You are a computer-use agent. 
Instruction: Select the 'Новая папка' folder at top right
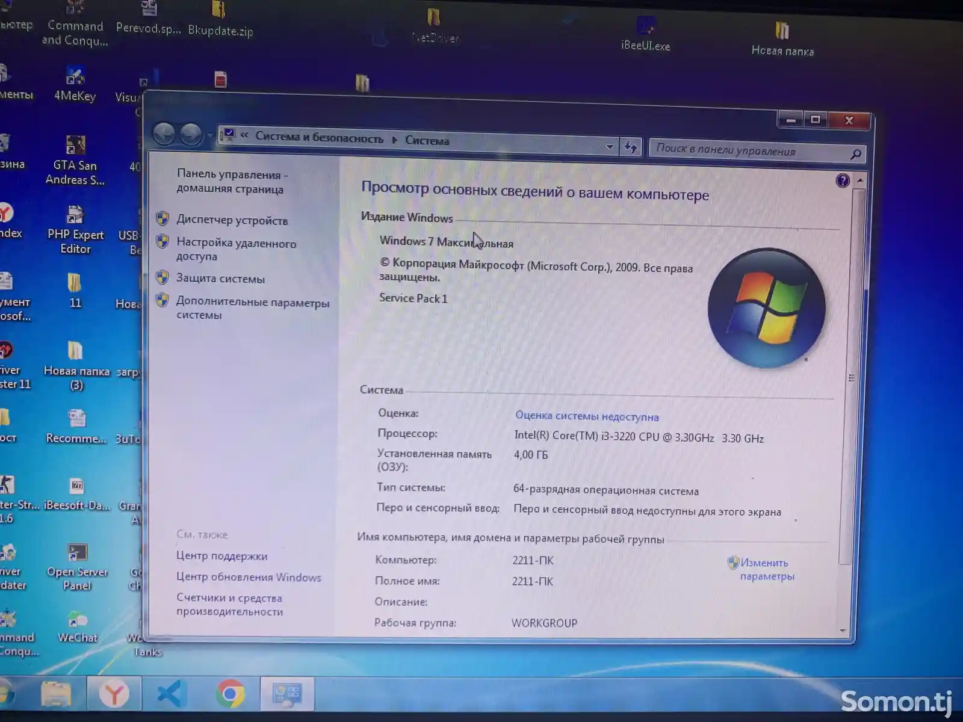click(782, 39)
